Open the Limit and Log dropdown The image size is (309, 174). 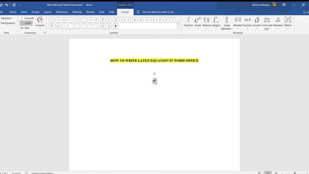(267, 23)
